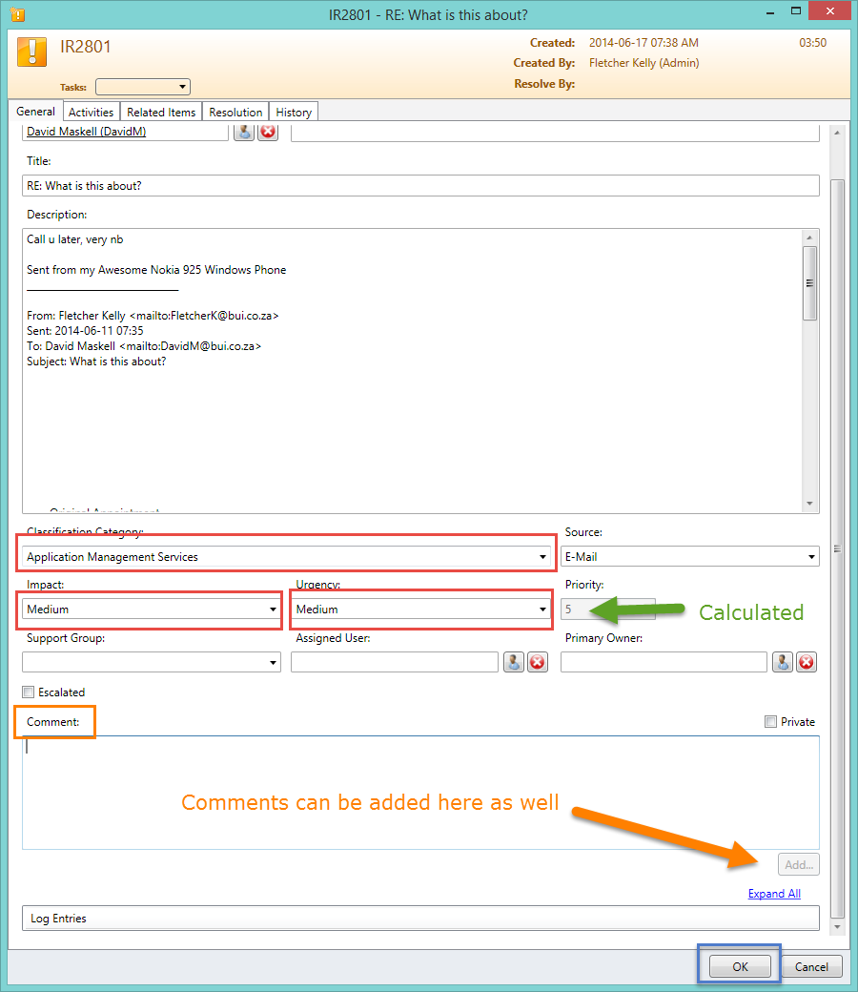This screenshot has height=992, width=858.
Task: Switch to the Activities tab
Action: click(92, 113)
